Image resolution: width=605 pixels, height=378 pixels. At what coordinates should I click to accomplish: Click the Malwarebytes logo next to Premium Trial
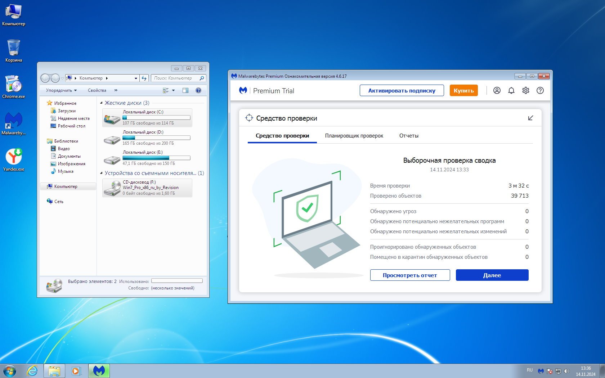click(243, 90)
